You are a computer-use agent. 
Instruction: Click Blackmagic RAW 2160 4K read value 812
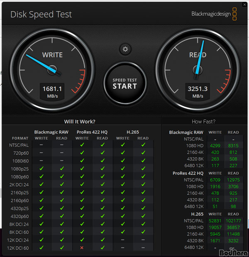click(233, 152)
